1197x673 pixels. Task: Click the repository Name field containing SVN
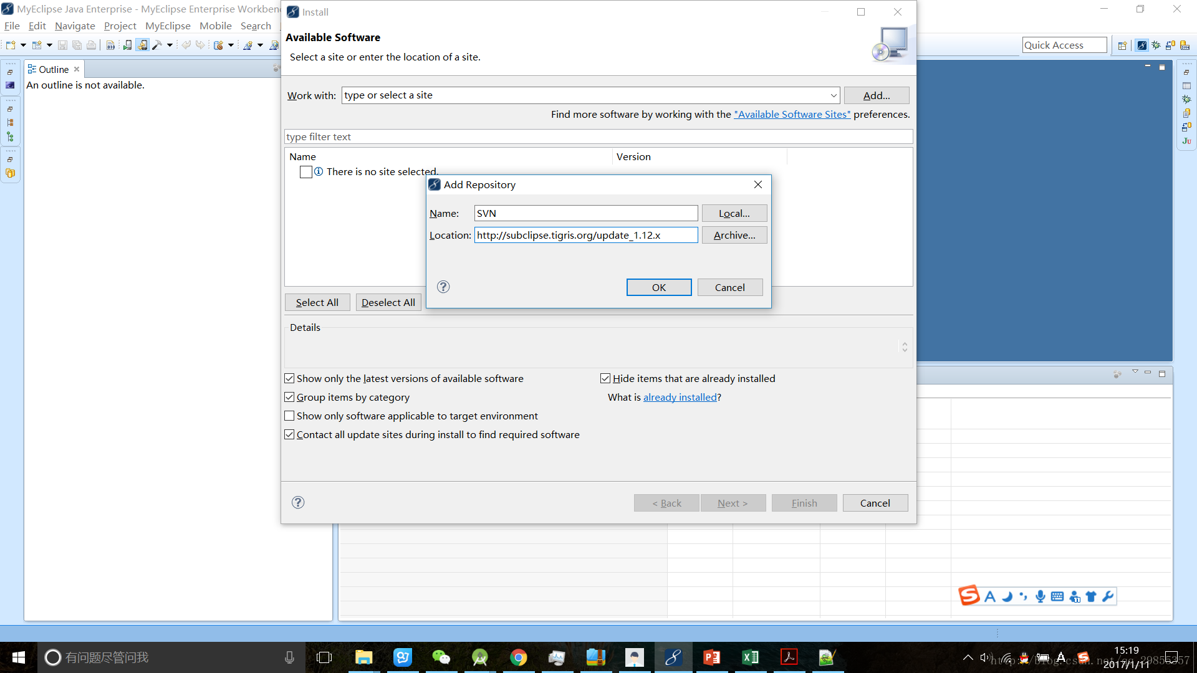pyautogui.click(x=586, y=213)
